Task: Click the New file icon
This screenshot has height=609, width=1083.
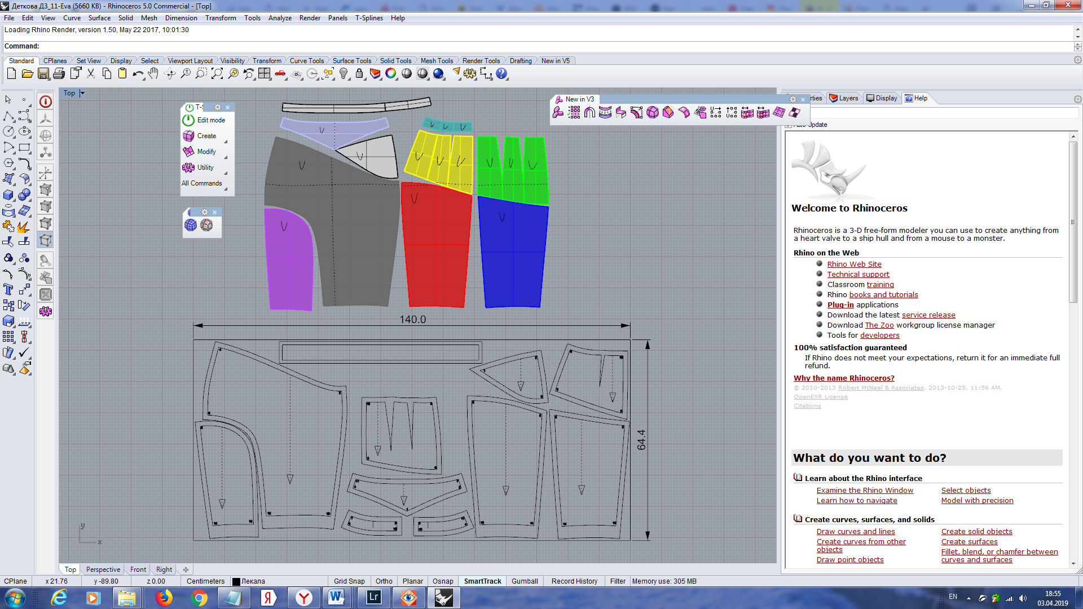Action: (x=11, y=74)
